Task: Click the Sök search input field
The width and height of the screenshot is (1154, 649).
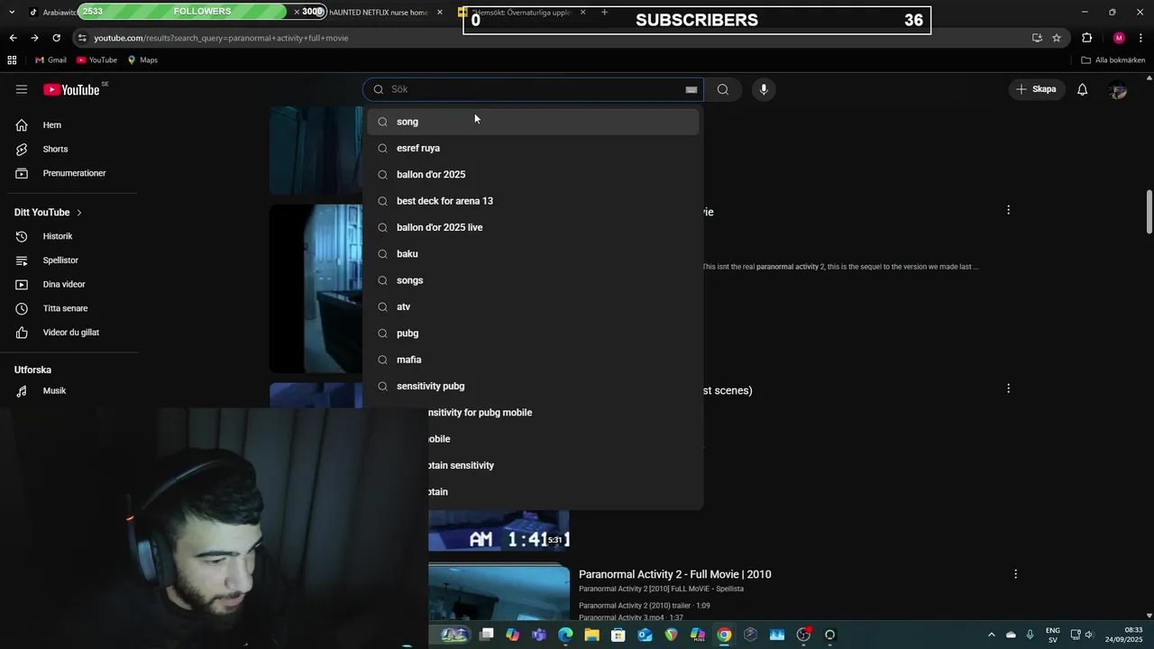Action: [534, 89]
